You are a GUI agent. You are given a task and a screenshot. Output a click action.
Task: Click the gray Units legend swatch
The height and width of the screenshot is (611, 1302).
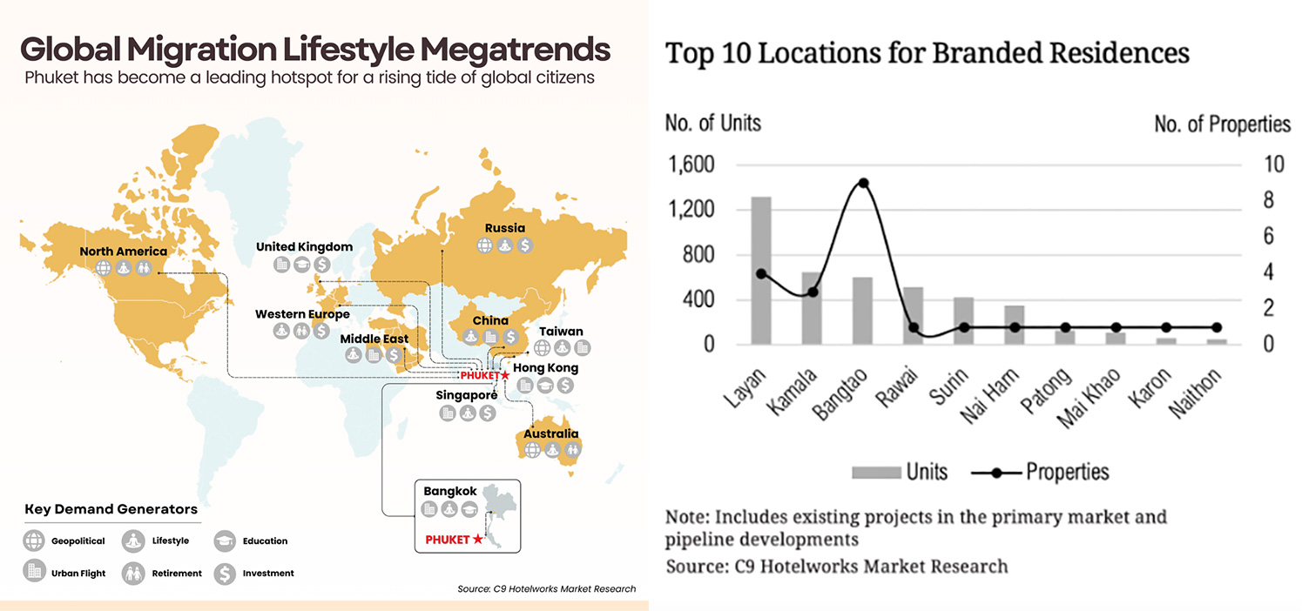tap(875, 472)
